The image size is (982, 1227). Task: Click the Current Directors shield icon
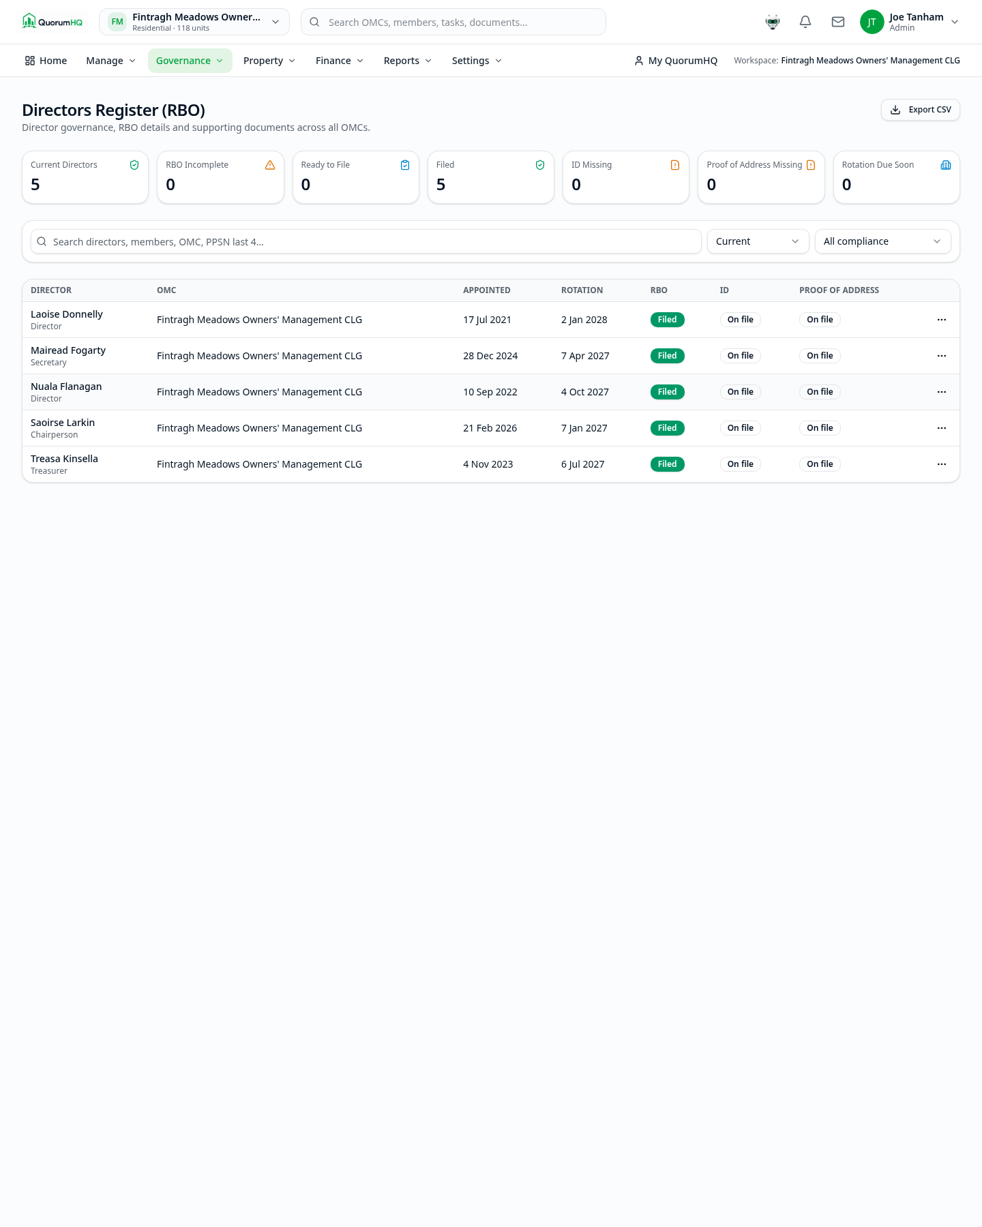click(134, 165)
